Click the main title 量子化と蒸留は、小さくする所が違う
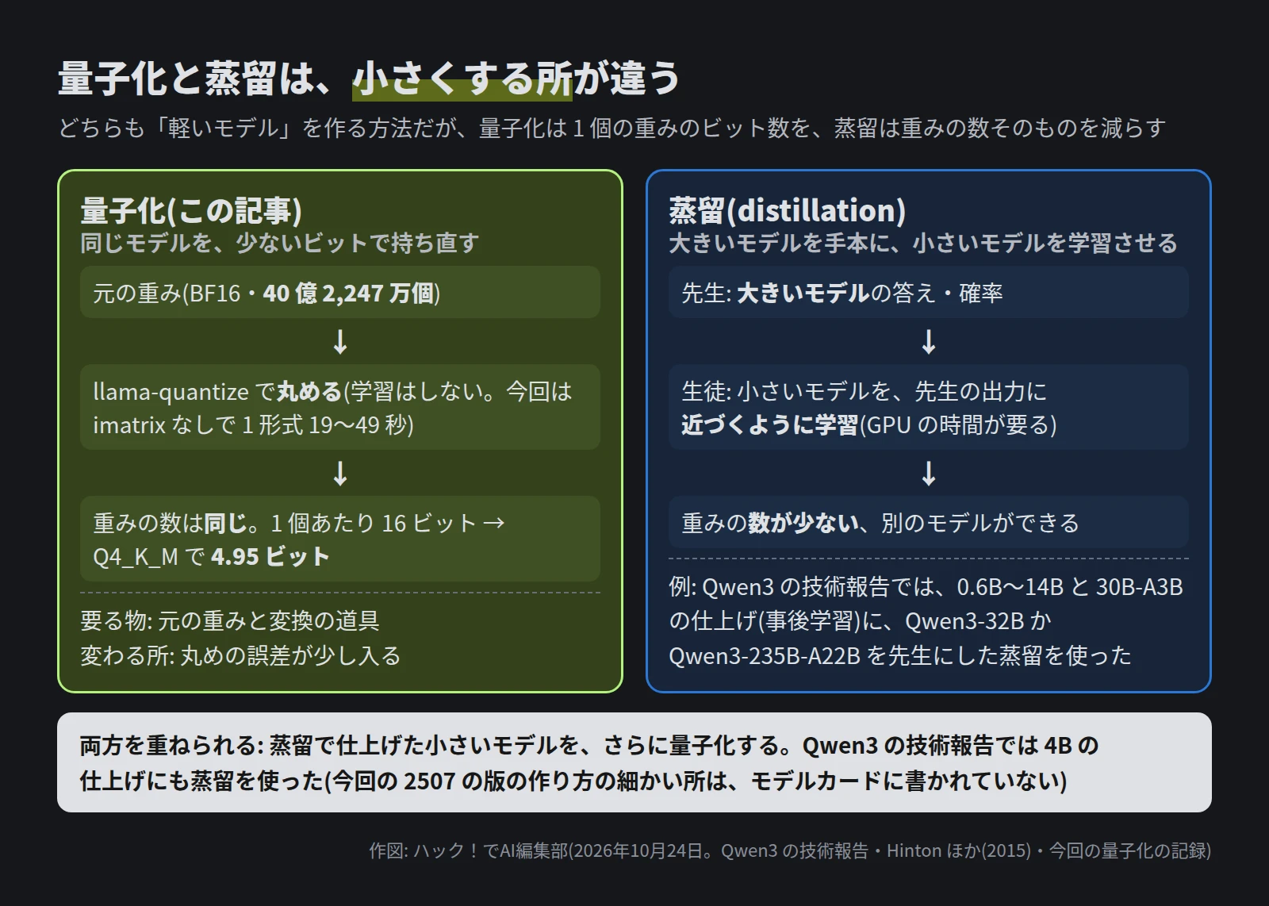Screen dimensions: 1269x906 369,78
